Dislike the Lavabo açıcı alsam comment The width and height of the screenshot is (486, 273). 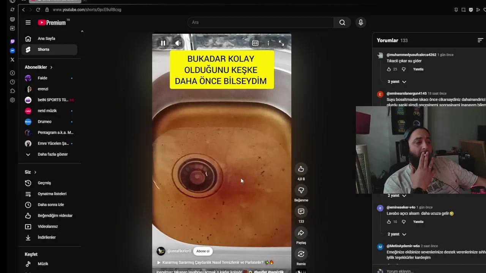(404, 222)
